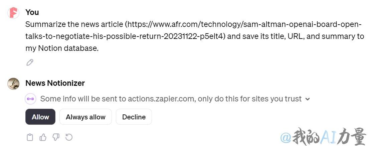Click the 'Summarize the news article' prompt text
368x146 pixels.
pos(74,24)
